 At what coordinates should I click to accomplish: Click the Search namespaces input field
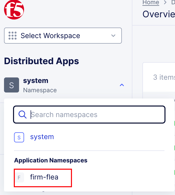tap(89, 115)
